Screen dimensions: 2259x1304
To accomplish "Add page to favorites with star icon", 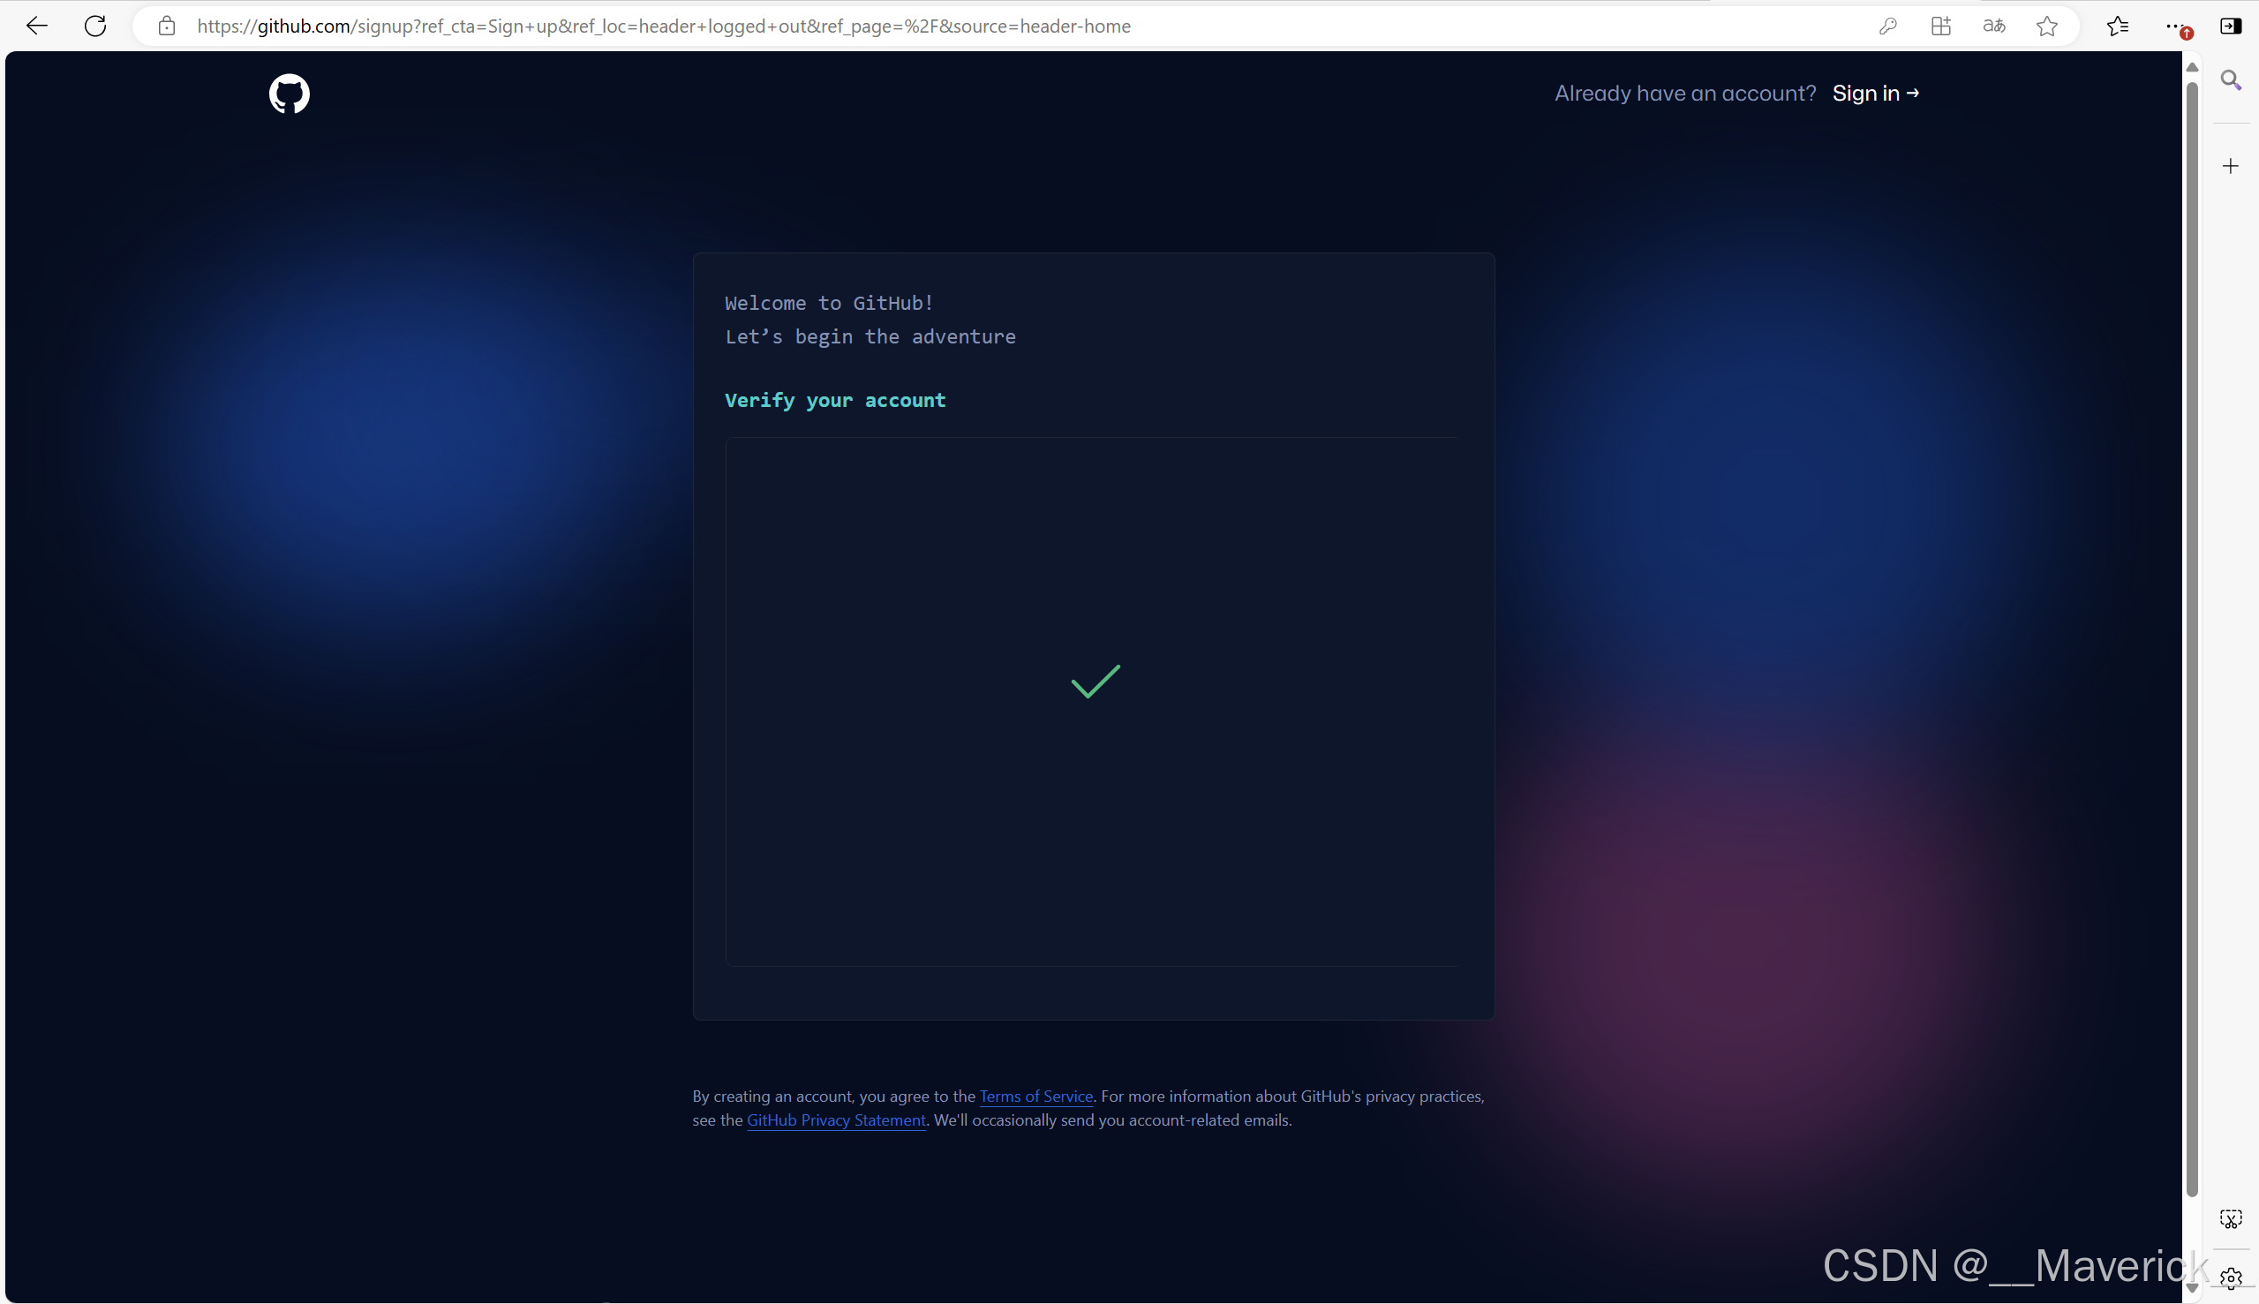I will pos(2047,26).
